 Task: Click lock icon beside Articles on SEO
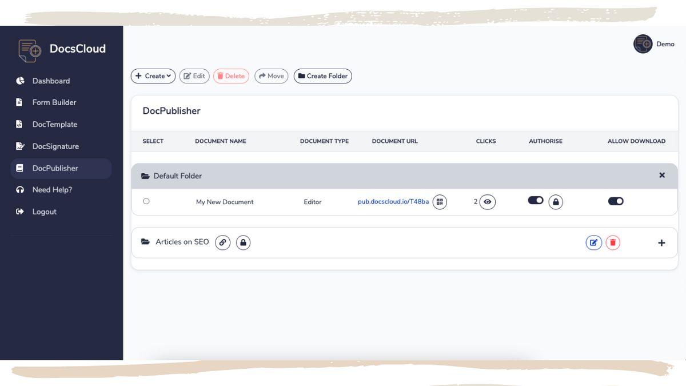click(244, 242)
